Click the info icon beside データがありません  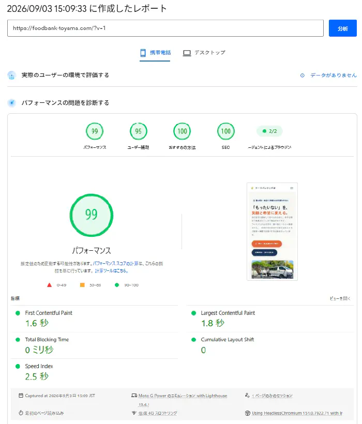coord(302,75)
